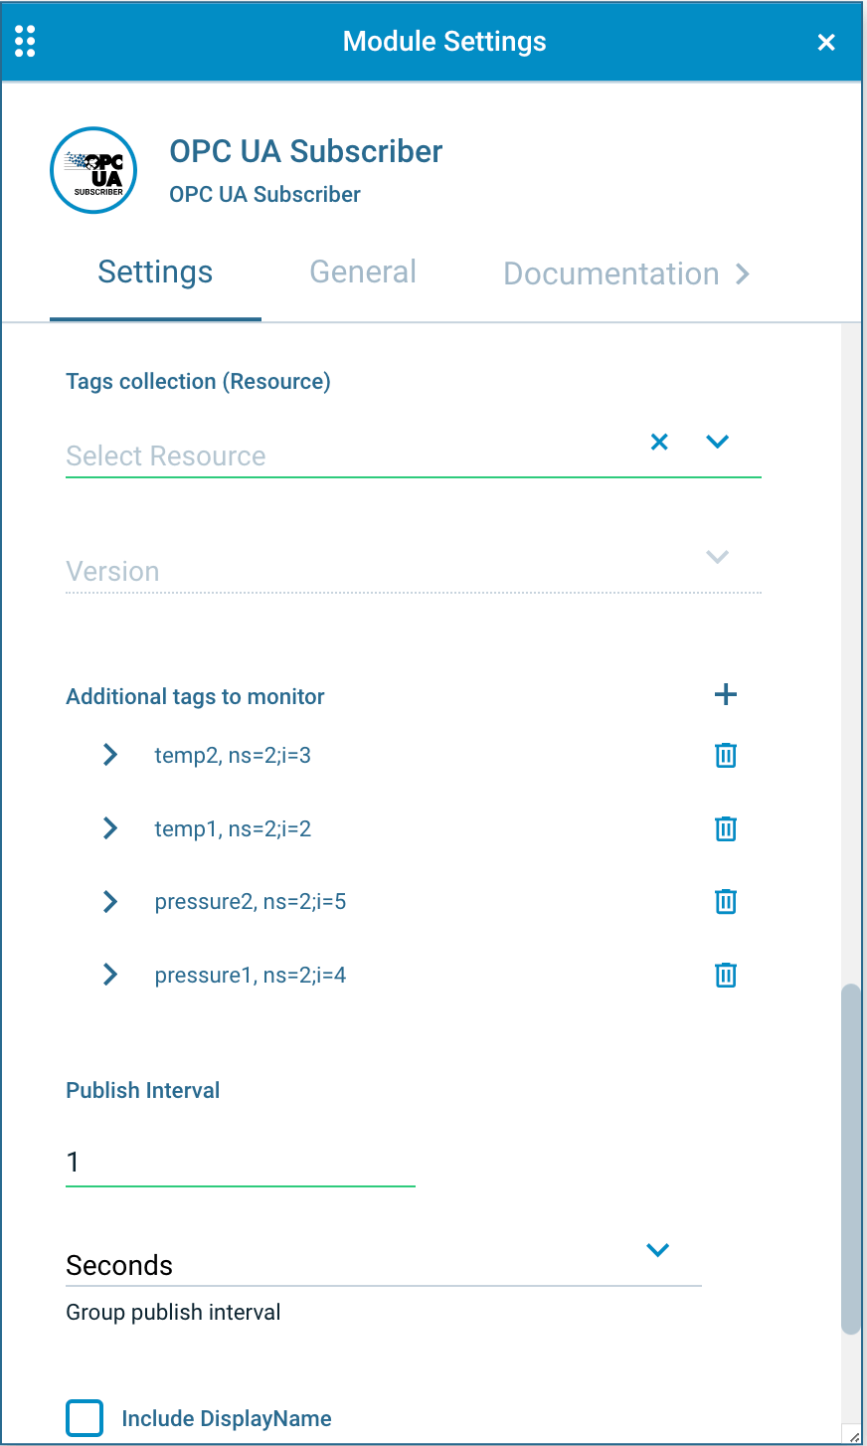Add a new tag to monitor
Viewport: 867px width, 1446px height.
(x=726, y=694)
